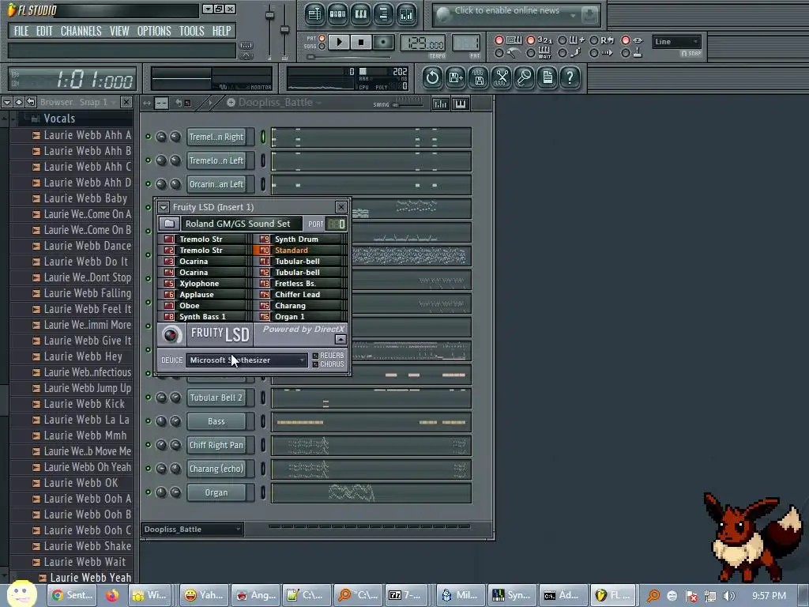Click the online news download icon

click(589, 15)
